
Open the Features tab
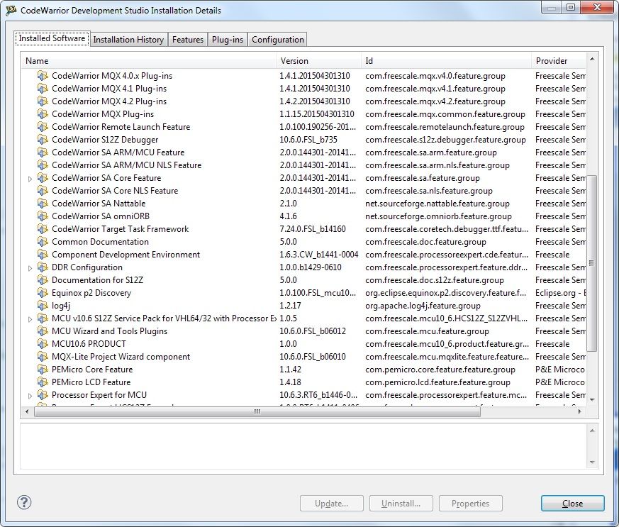click(x=187, y=40)
